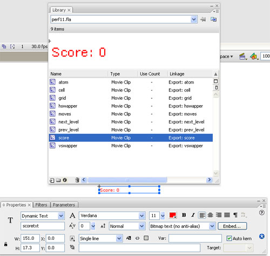This screenshot has height=256, width=270.
Task: Open Library panel options menu
Action: [216, 11]
